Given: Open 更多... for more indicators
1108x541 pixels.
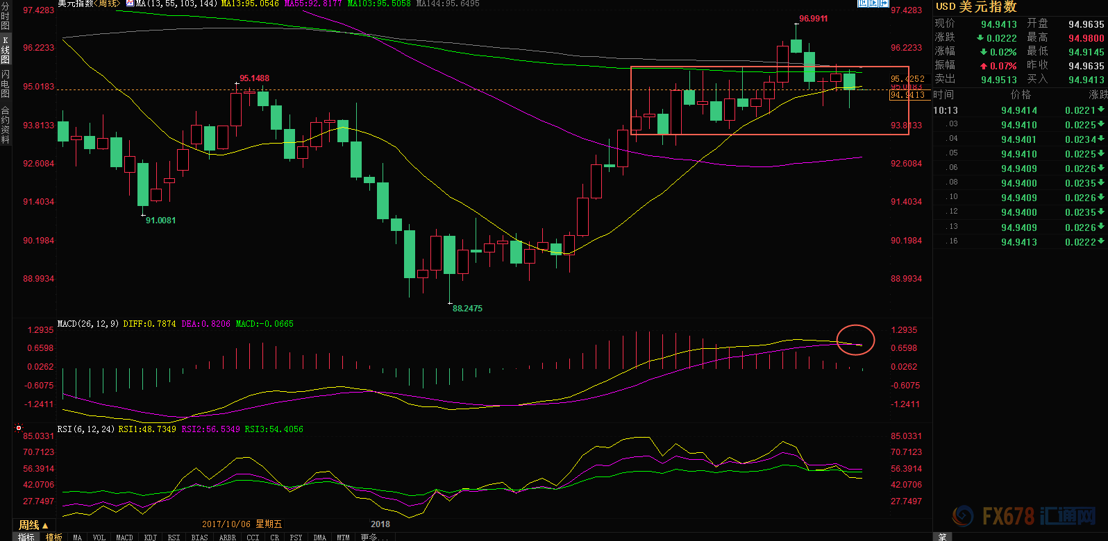Looking at the screenshot, I should (374, 537).
